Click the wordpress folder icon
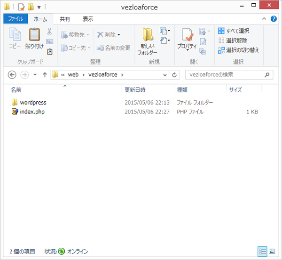 click(x=15, y=102)
